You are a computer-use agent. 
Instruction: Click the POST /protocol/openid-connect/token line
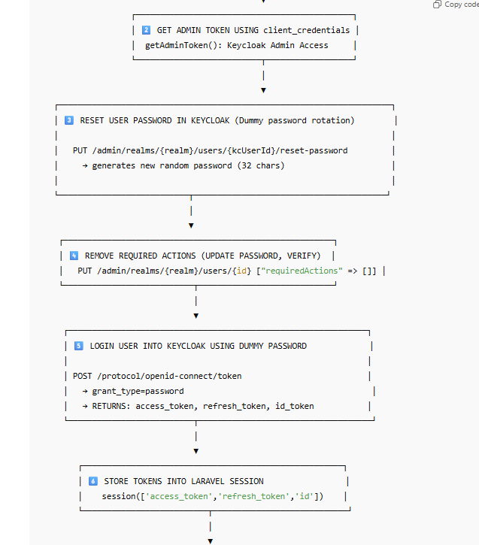pyautogui.click(x=157, y=376)
